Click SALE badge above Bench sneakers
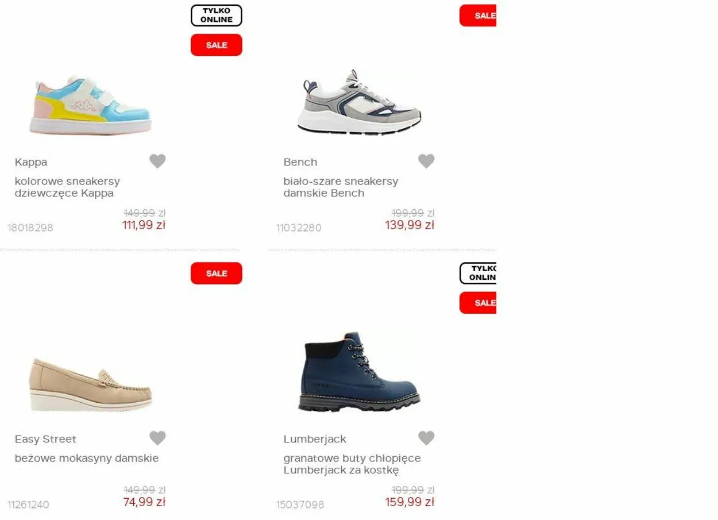 478,16
